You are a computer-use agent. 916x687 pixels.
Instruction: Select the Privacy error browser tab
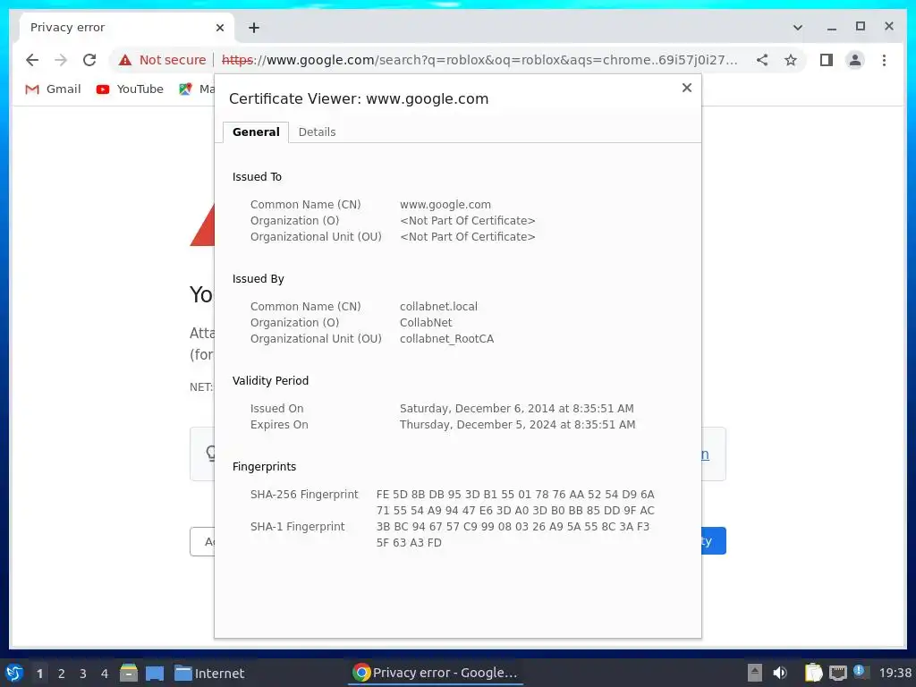(125, 28)
